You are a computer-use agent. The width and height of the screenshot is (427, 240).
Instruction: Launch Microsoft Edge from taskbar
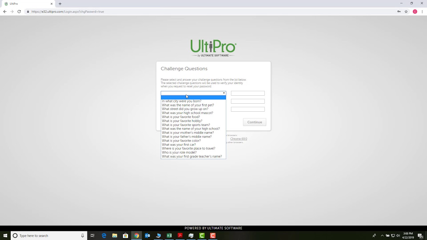coord(104,236)
